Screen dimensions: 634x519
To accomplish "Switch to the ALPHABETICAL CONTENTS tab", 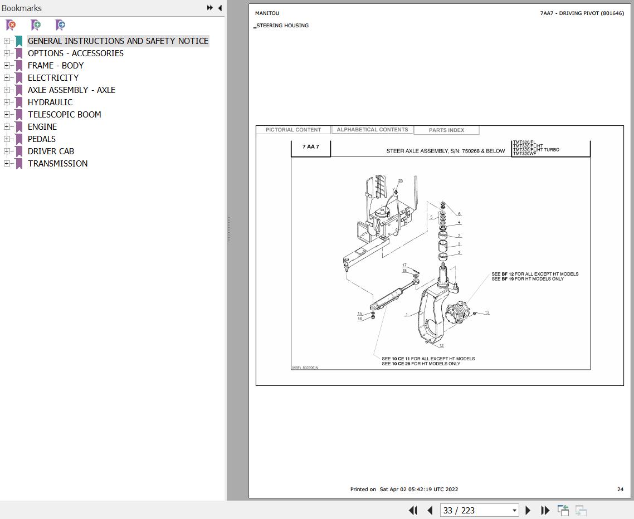I will [x=372, y=129].
